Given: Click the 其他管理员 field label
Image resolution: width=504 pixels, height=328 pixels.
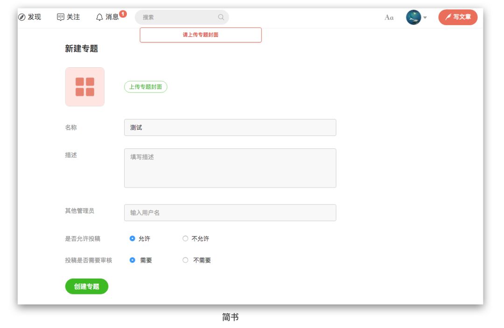Looking at the screenshot, I should click(80, 211).
